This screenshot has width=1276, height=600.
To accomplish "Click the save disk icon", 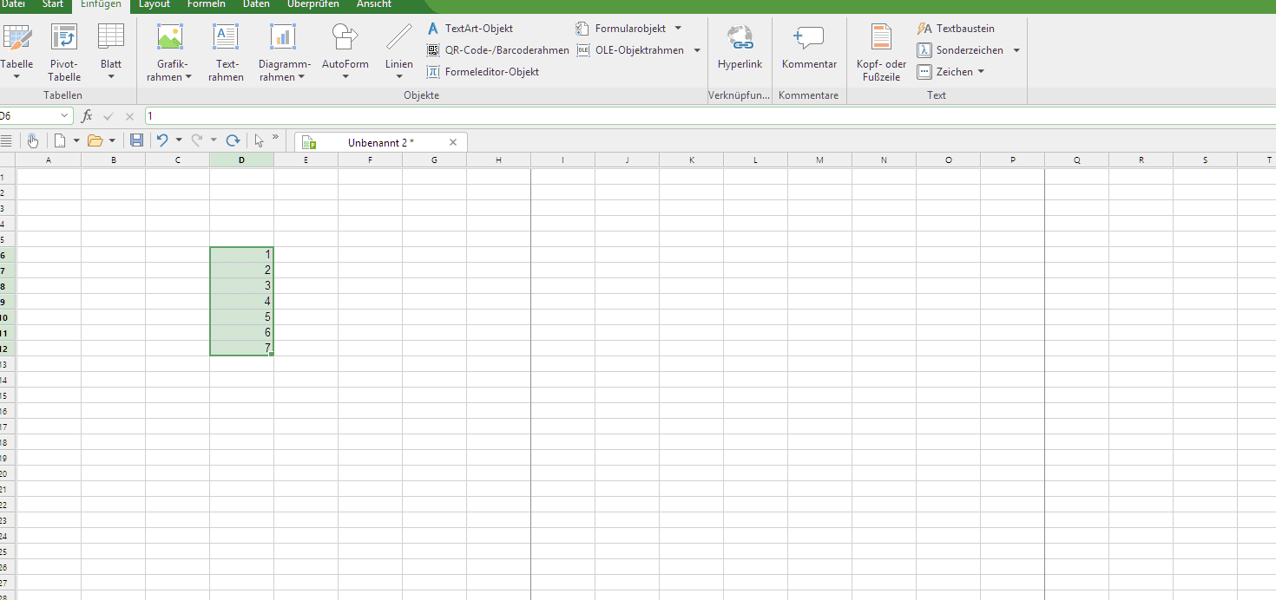I will [136, 140].
